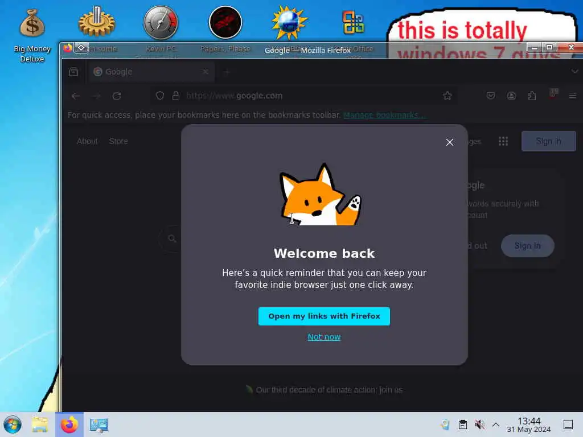Screen dimensions: 583x437
Task: Open the sun globe desktop icon
Action: tap(289, 22)
